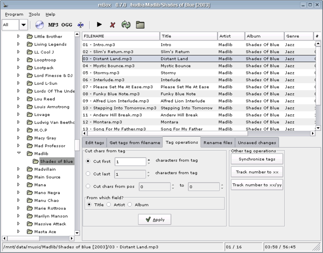323x253 pixels.
Task: Click the Mystic Bounce title cell
Action: 176,66
